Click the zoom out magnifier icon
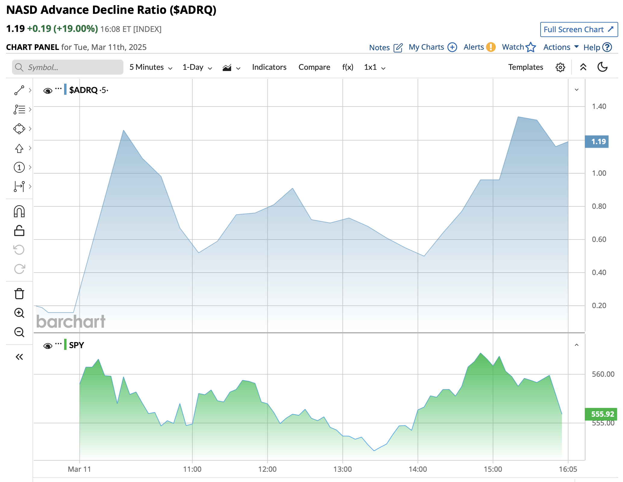The width and height of the screenshot is (623, 482). 19,332
